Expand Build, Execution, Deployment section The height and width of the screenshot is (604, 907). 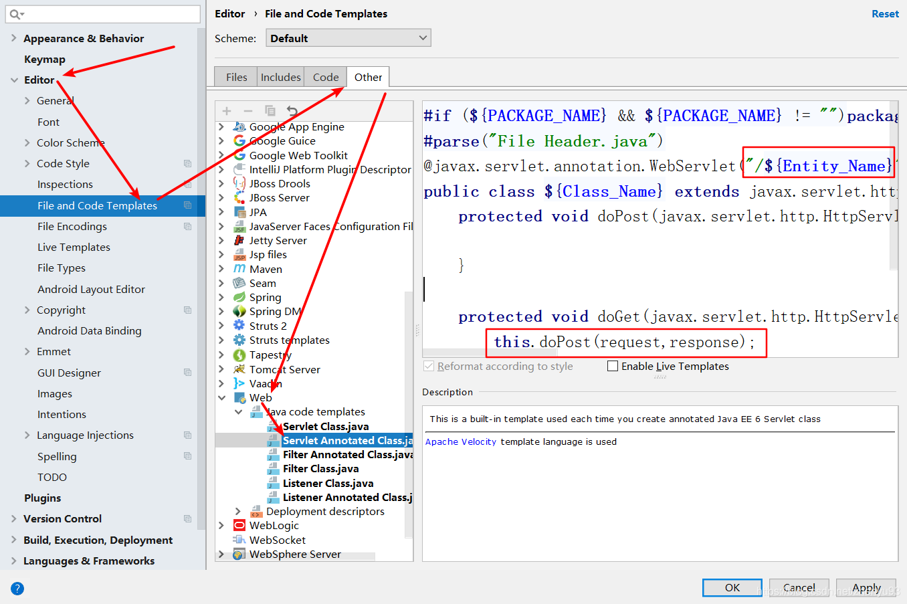point(14,540)
